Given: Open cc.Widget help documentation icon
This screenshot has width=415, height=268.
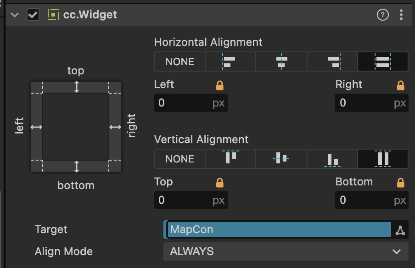Looking at the screenshot, I should click(382, 15).
